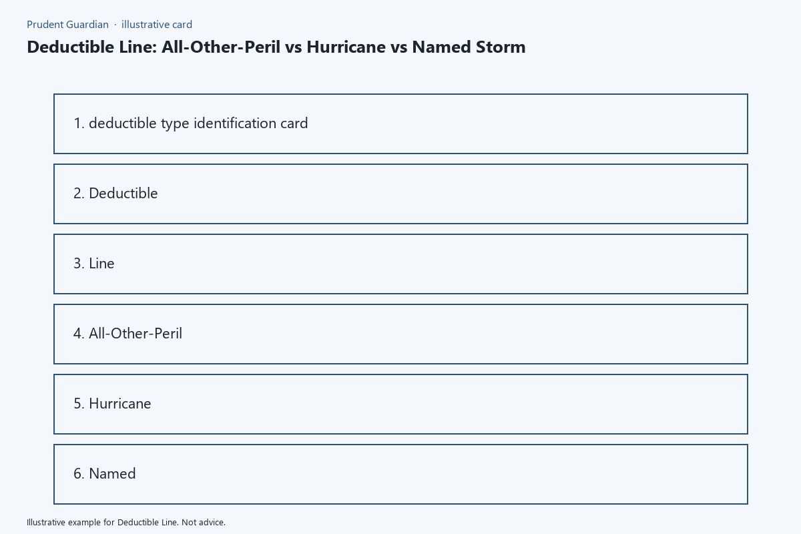
Task: Click the Deductible list item
Action: (400, 194)
